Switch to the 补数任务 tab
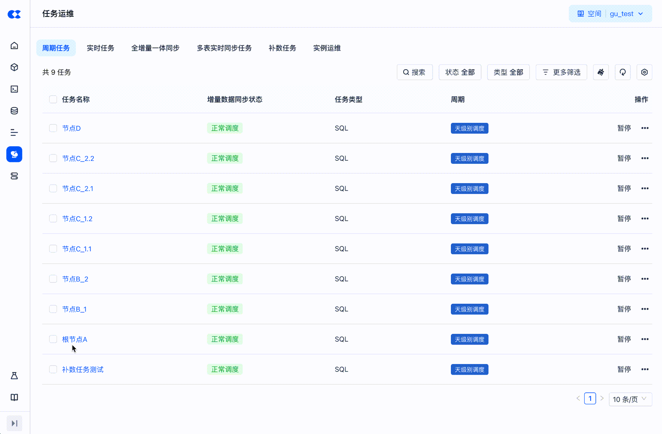 [x=282, y=48]
